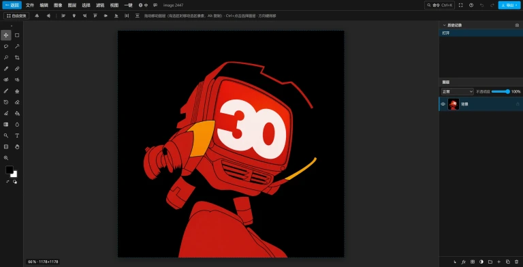Image resolution: width=523 pixels, height=267 pixels.
Task: Click the redo arrow
Action: (x=492, y=5)
